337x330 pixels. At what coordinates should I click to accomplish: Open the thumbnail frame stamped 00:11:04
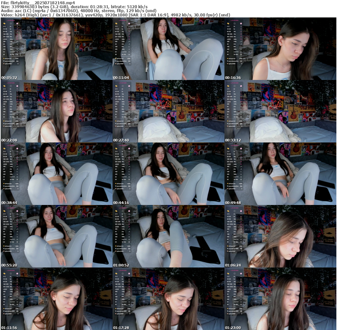point(168,49)
